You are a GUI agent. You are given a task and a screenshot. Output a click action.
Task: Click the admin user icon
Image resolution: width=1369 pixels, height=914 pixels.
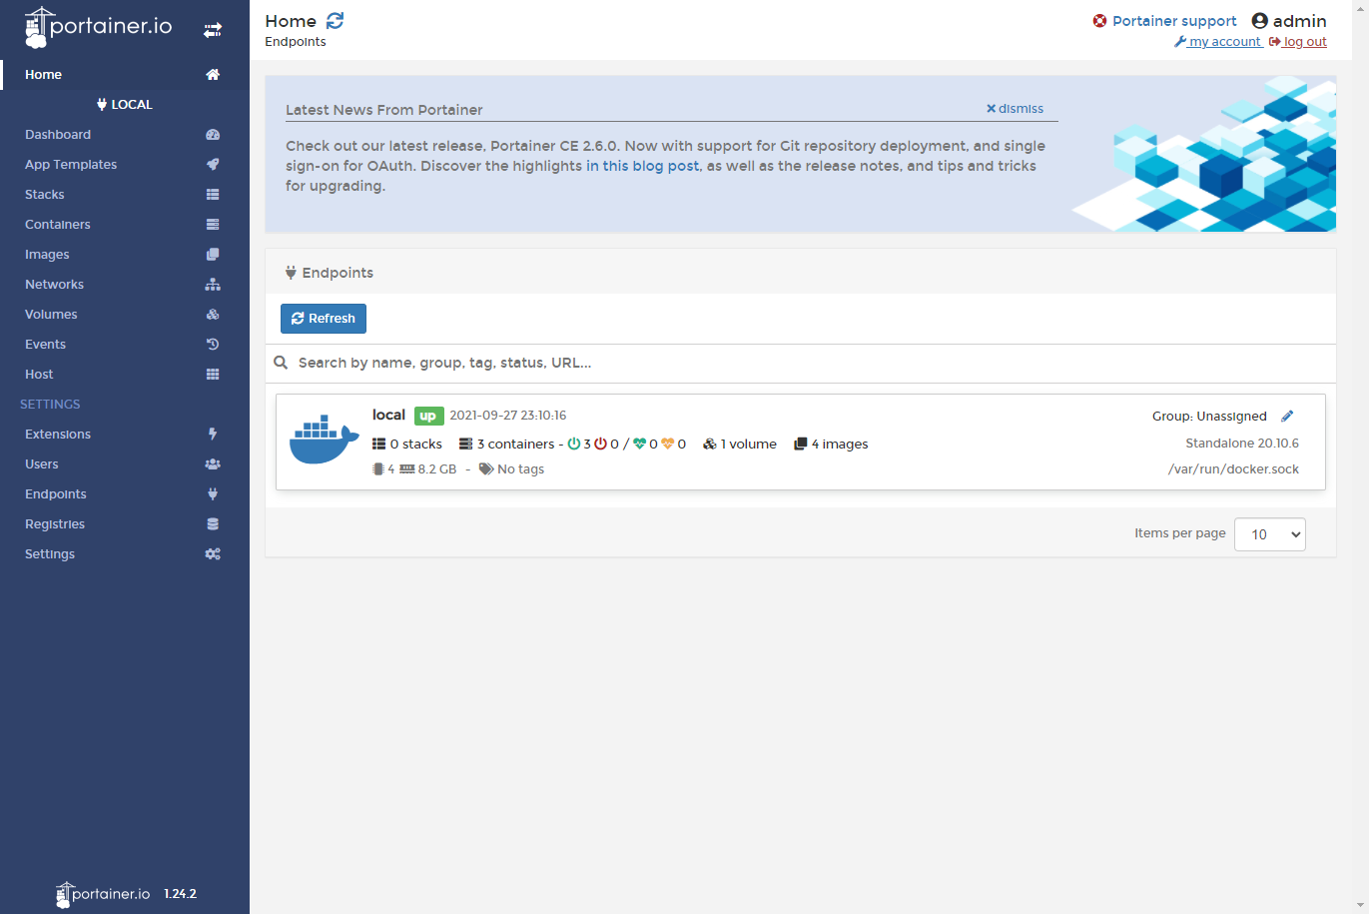[1259, 21]
